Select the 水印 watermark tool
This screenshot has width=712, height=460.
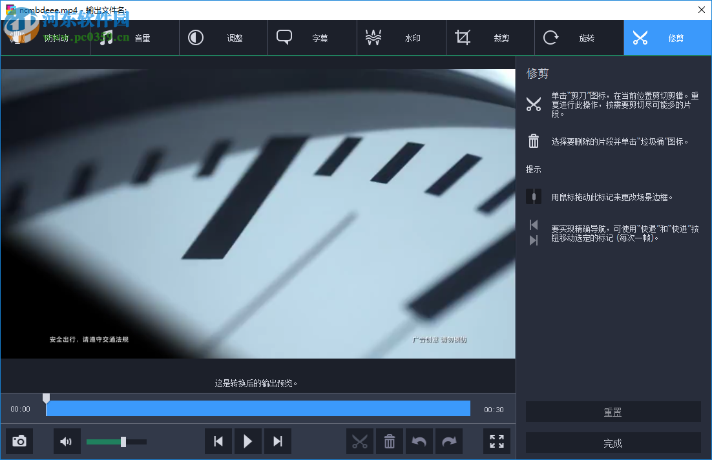(x=401, y=37)
